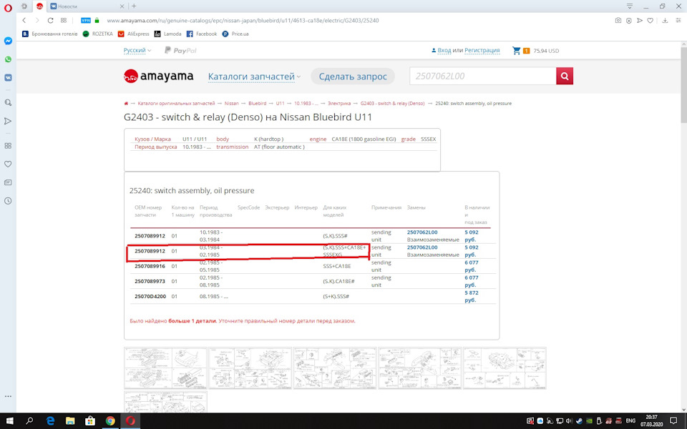The height and width of the screenshot is (429, 687).
Task: Open bookmarks heart in the sidebar
Action: coord(8,164)
